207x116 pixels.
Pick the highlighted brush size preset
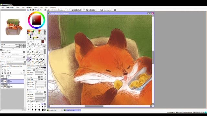pos(43,104)
